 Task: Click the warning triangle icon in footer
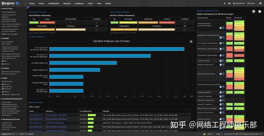point(204,134)
